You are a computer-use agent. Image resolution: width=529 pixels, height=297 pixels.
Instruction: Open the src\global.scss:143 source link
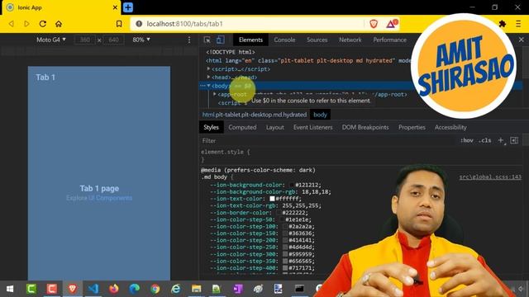490,177
